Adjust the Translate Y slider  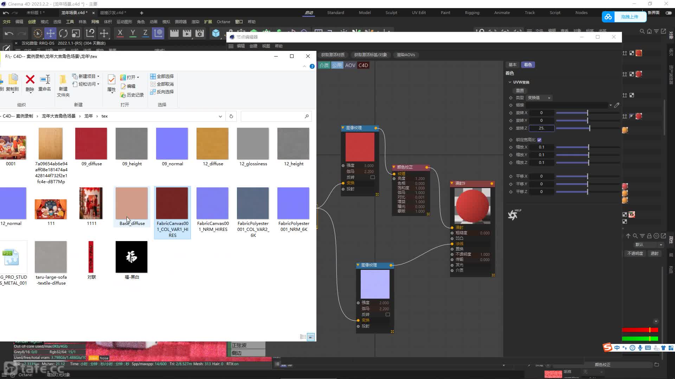pyautogui.click(x=588, y=184)
